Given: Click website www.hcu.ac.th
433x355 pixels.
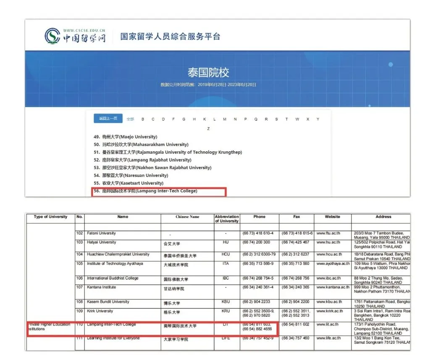Looking at the screenshot, I should (329, 254).
